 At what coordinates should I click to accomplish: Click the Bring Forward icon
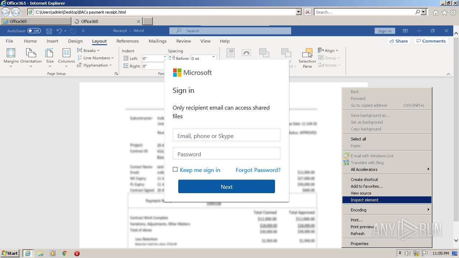(264, 53)
